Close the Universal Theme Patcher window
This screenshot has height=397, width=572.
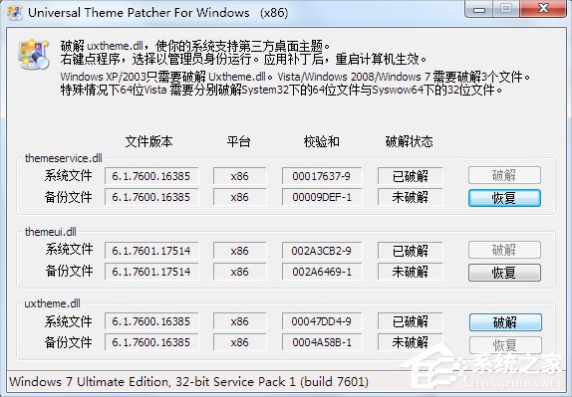[x=543, y=9]
